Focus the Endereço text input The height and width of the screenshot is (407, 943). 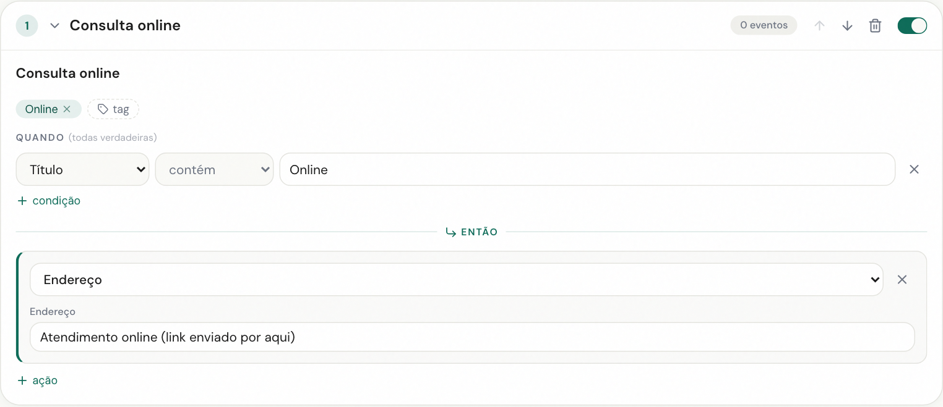click(472, 337)
